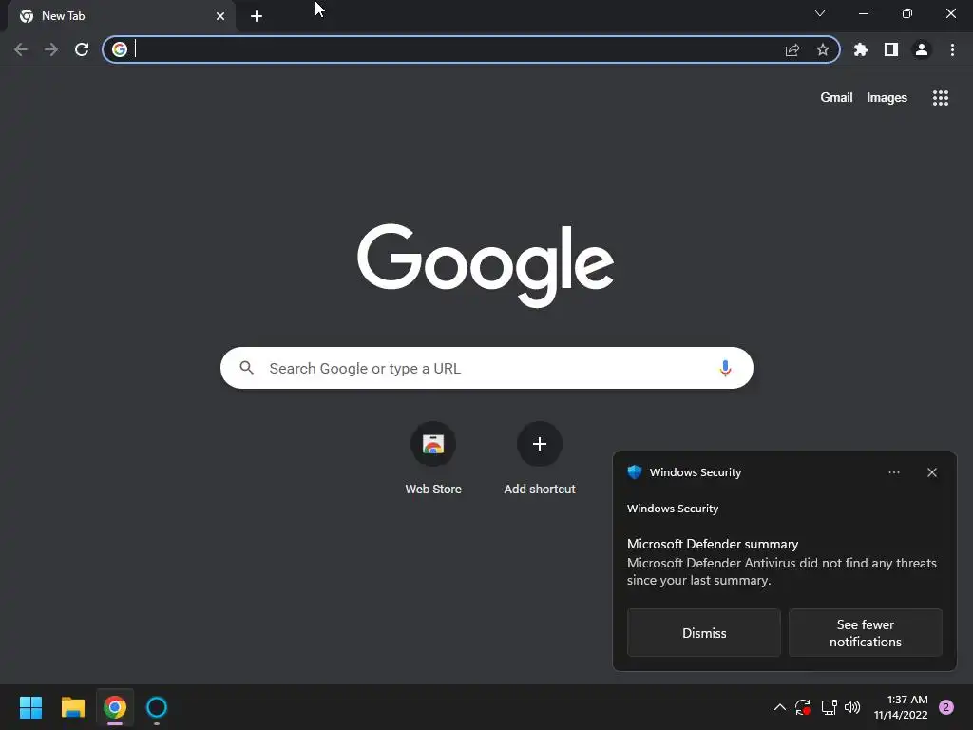The image size is (973, 730).
Task: Open the notification center badge
Action: point(946,707)
